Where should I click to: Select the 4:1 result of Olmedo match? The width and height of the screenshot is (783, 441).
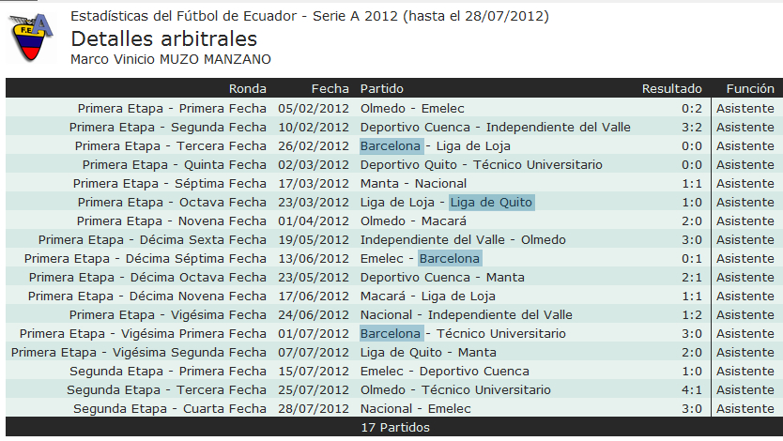[x=692, y=390]
